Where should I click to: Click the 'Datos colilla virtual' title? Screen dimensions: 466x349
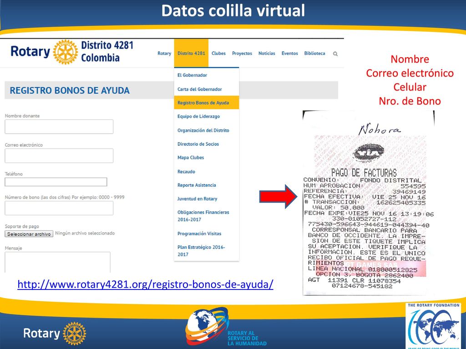coord(233,11)
